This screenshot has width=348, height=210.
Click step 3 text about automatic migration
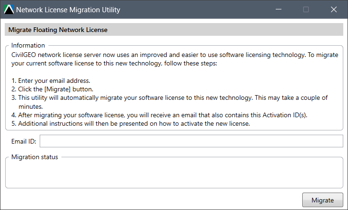coord(170,102)
